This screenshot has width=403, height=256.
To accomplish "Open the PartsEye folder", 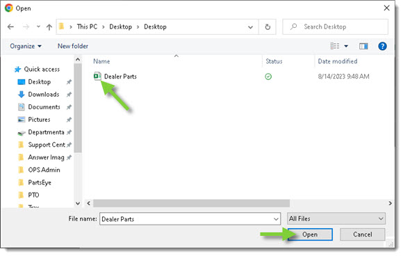I will pyautogui.click(x=40, y=183).
